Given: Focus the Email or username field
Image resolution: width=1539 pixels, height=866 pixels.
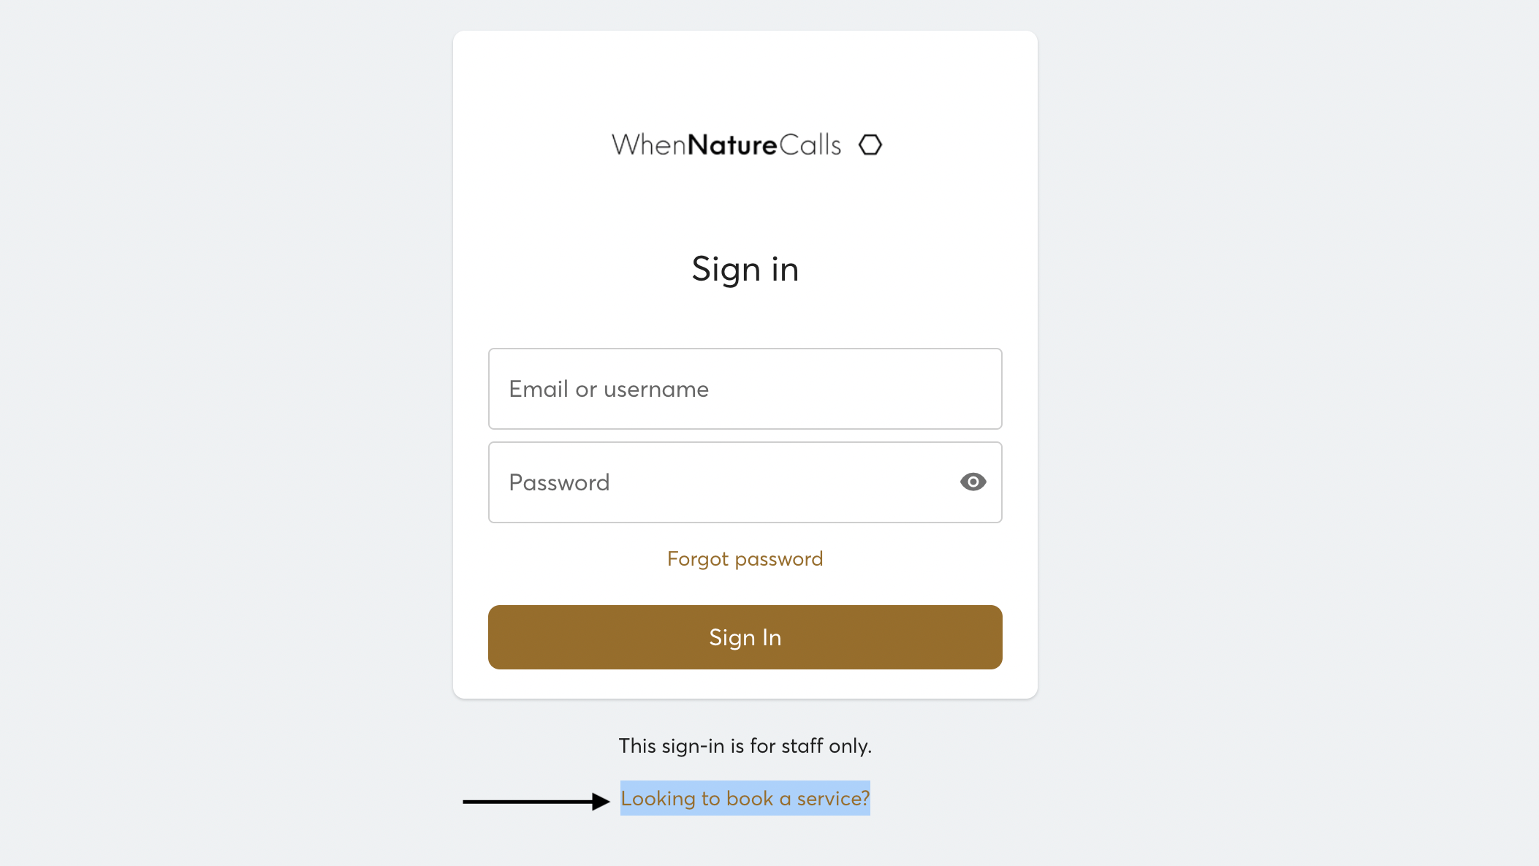Looking at the screenshot, I should (x=745, y=389).
